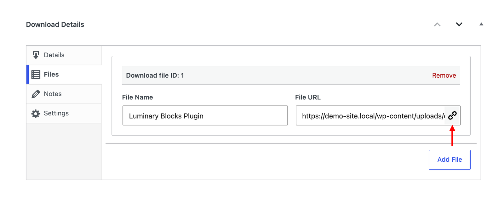This screenshot has width=504, height=206.
Task: Click the Notes pencil icon
Action: pyautogui.click(x=36, y=94)
